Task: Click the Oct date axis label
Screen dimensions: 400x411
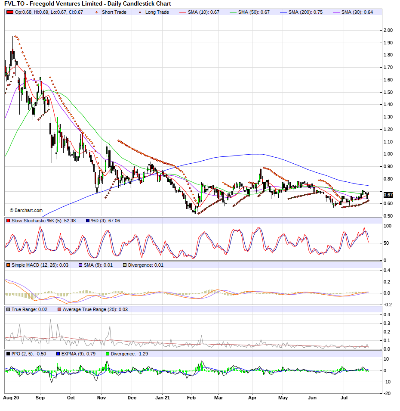Action: [x=71, y=398]
